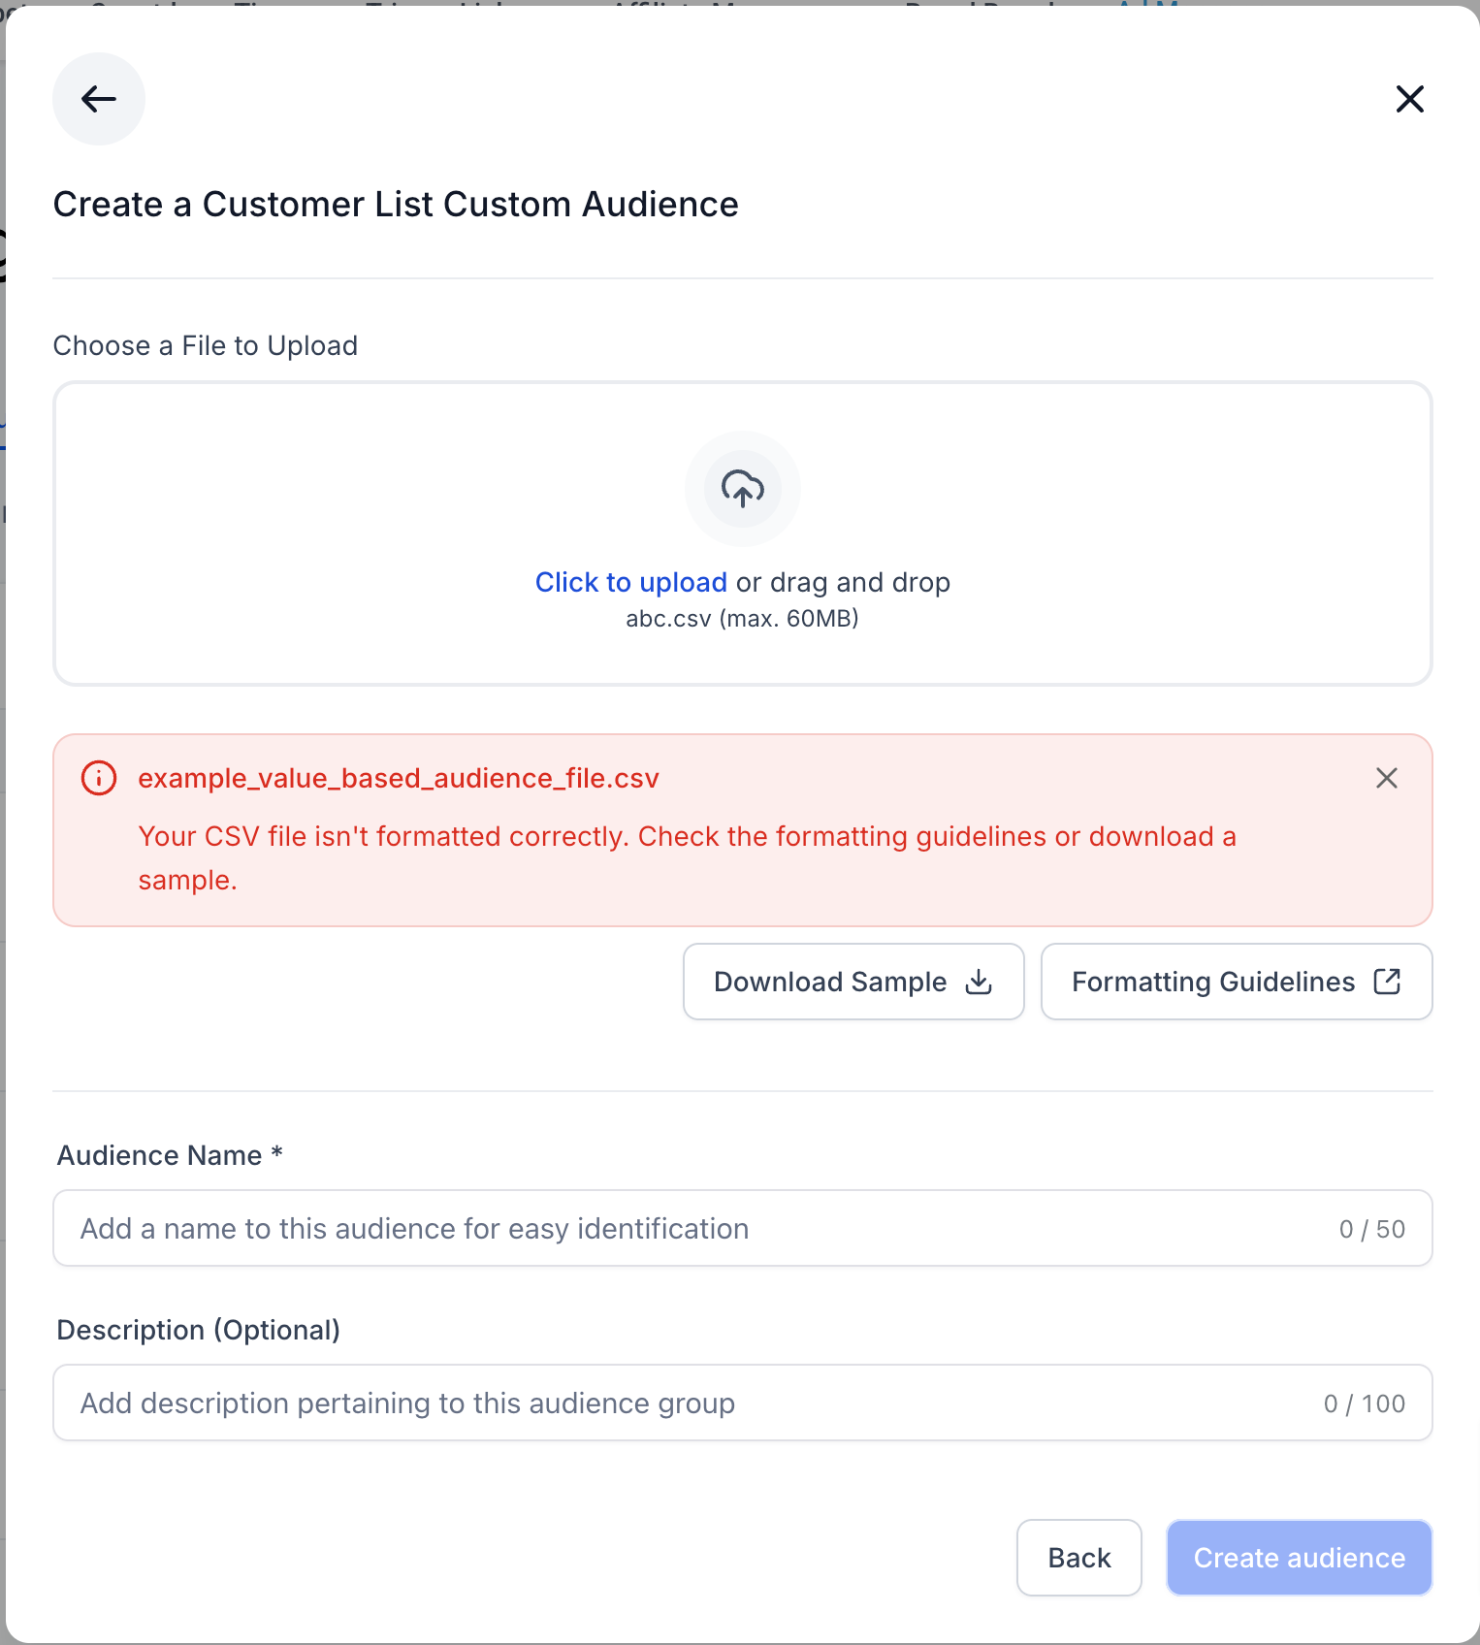This screenshot has width=1480, height=1645.
Task: Click the back arrow icon at top
Action: coord(99,99)
